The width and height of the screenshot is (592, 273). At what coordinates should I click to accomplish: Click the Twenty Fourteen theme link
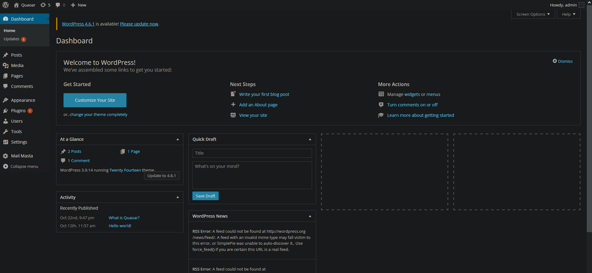point(125,170)
